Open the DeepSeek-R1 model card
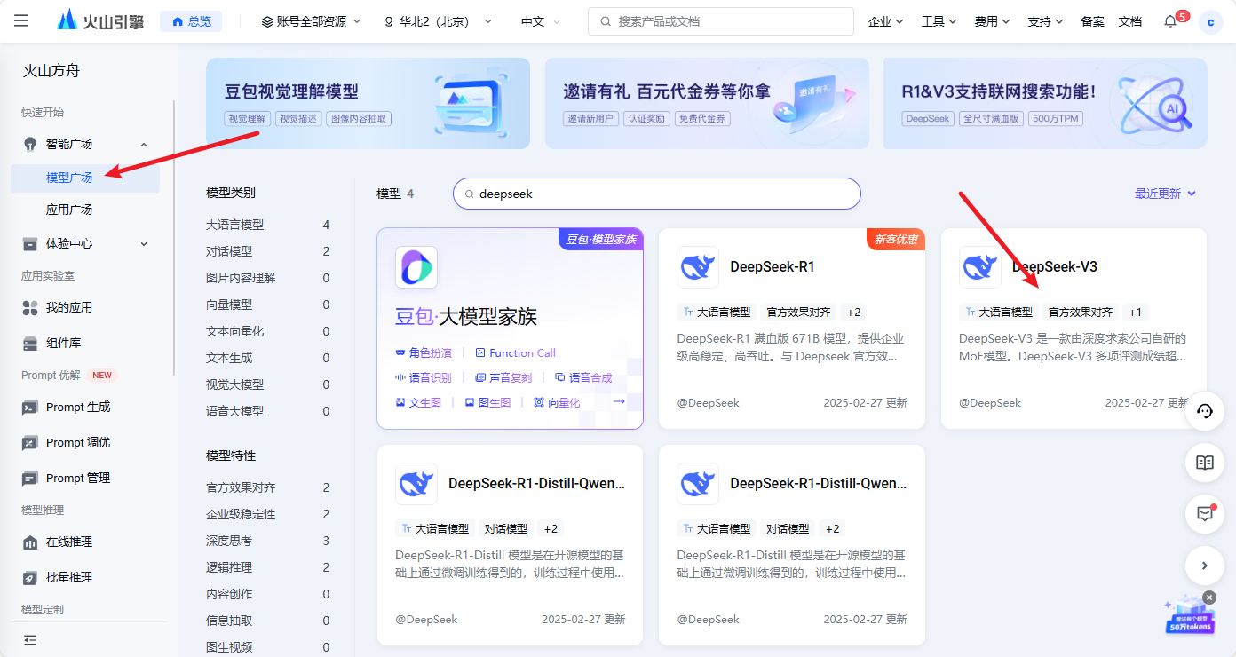 tap(791, 328)
